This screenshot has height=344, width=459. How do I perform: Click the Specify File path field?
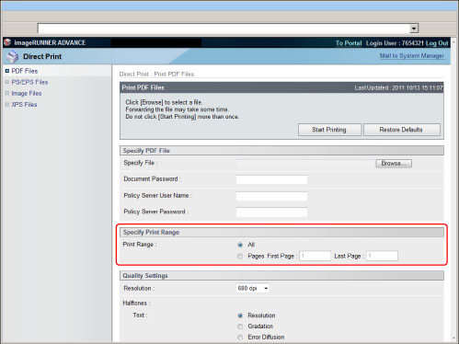305,164
